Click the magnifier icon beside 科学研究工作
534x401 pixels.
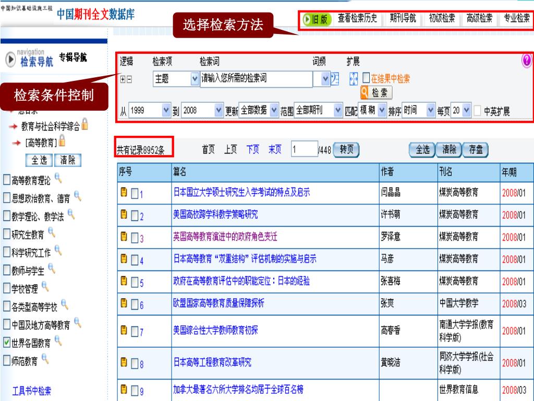[x=58, y=251]
